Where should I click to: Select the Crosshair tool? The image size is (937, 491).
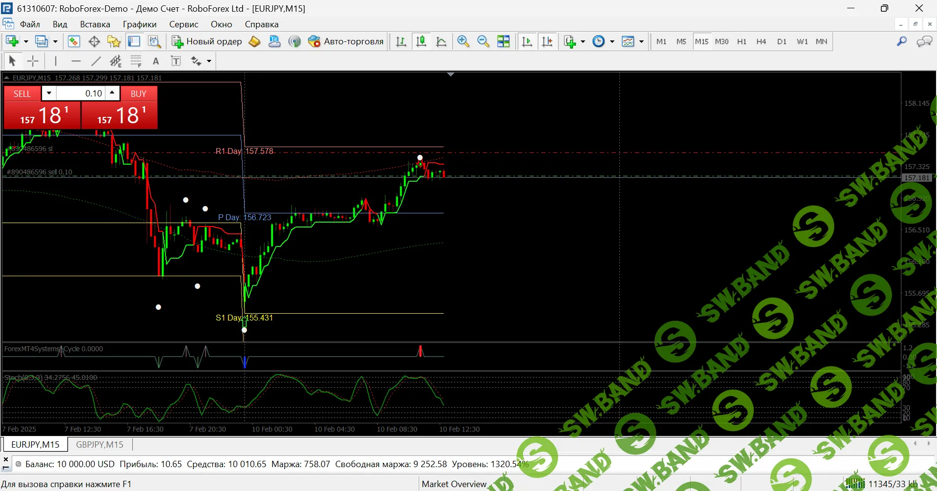point(33,61)
